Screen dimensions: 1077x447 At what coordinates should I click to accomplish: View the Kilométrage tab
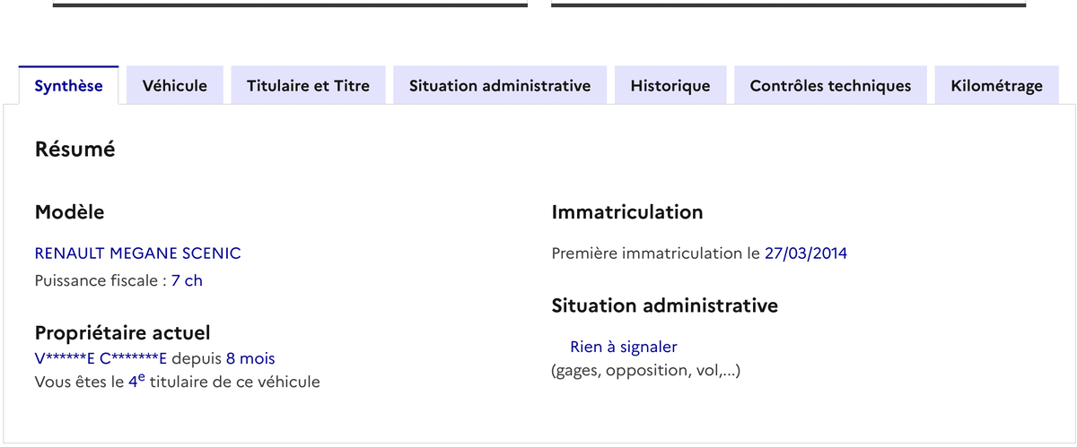tap(996, 86)
